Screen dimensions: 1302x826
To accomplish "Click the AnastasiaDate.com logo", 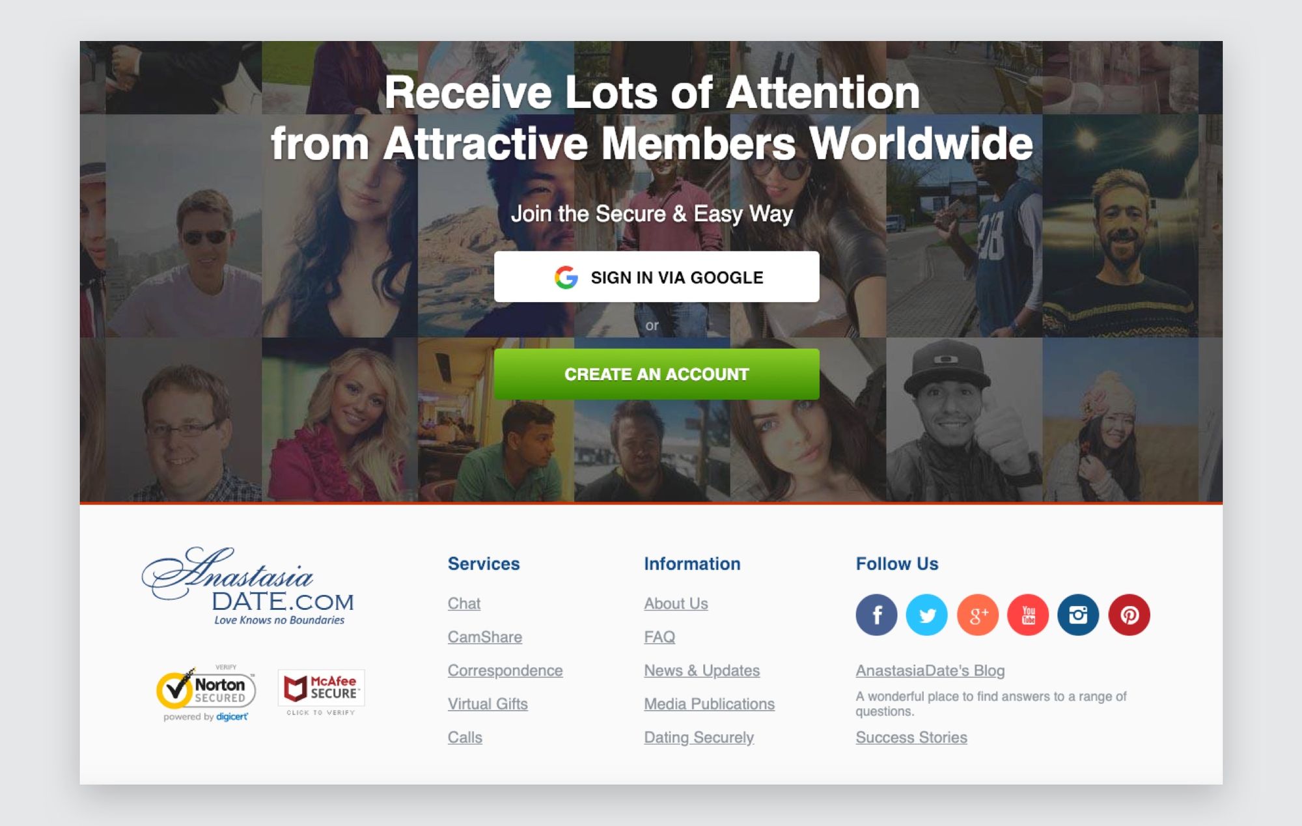I will tap(247, 586).
